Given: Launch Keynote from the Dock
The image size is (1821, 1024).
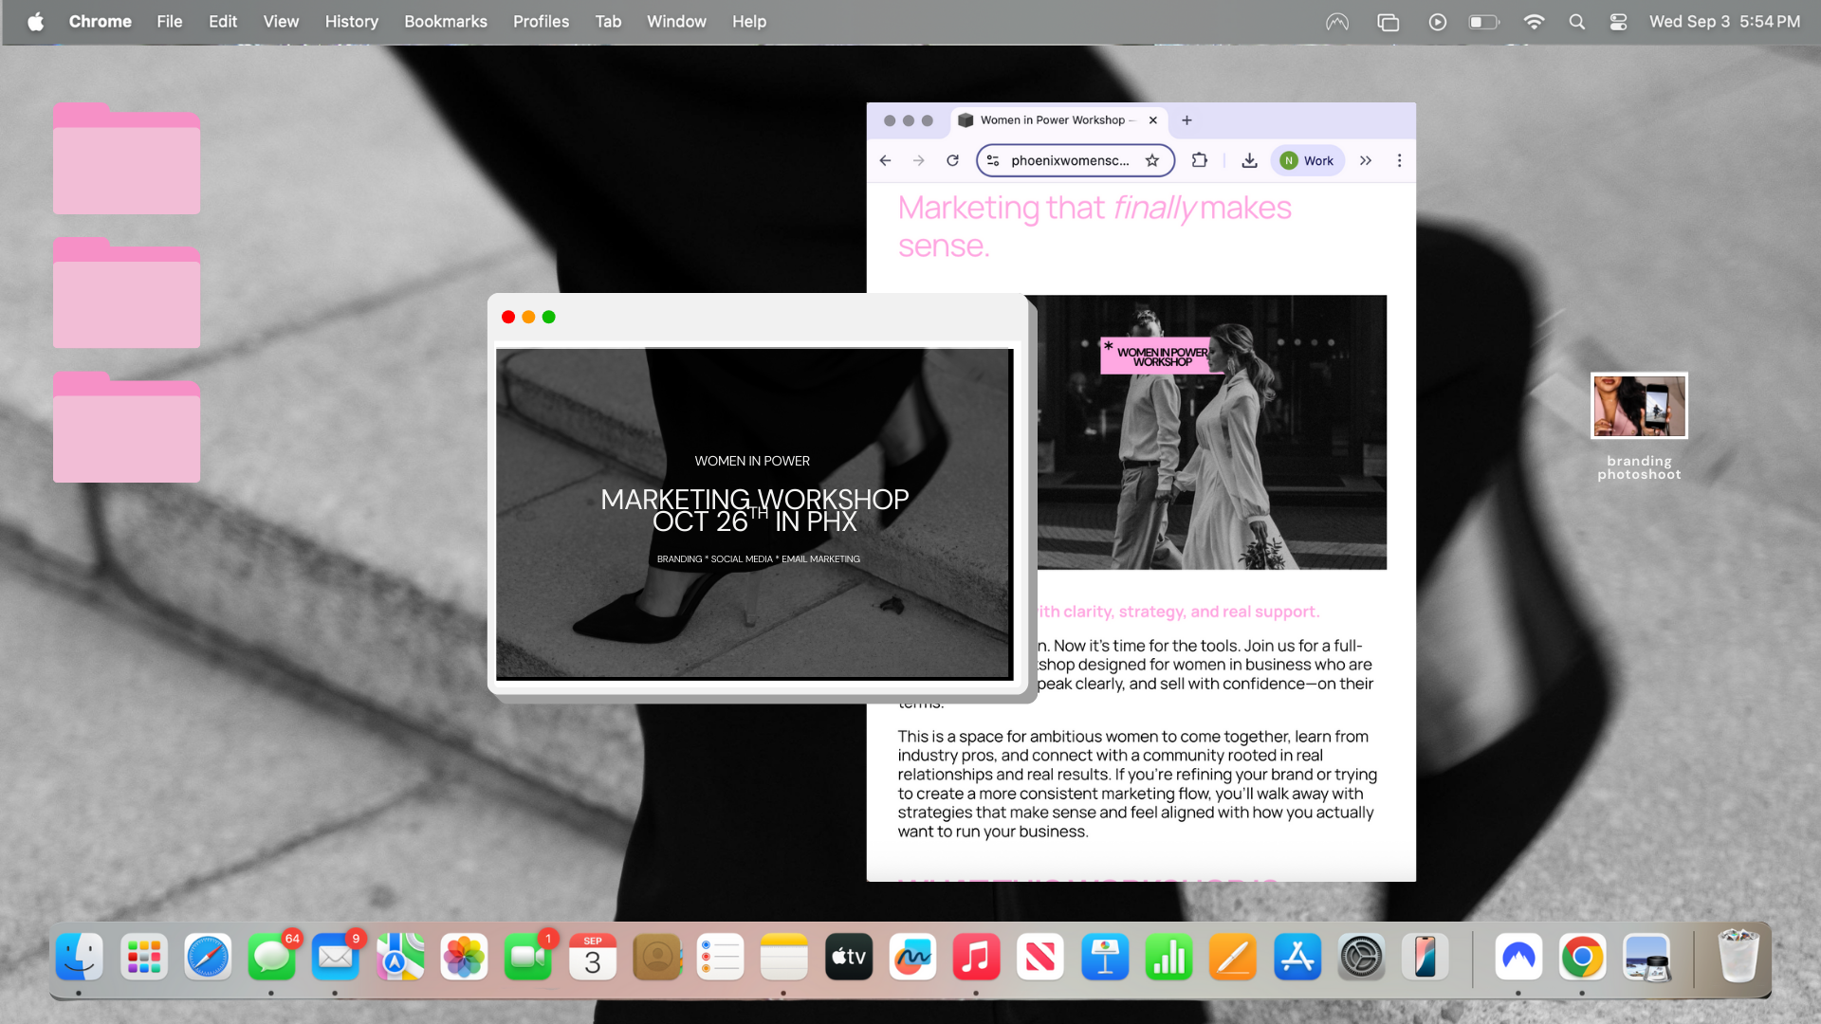Looking at the screenshot, I should [1105, 958].
